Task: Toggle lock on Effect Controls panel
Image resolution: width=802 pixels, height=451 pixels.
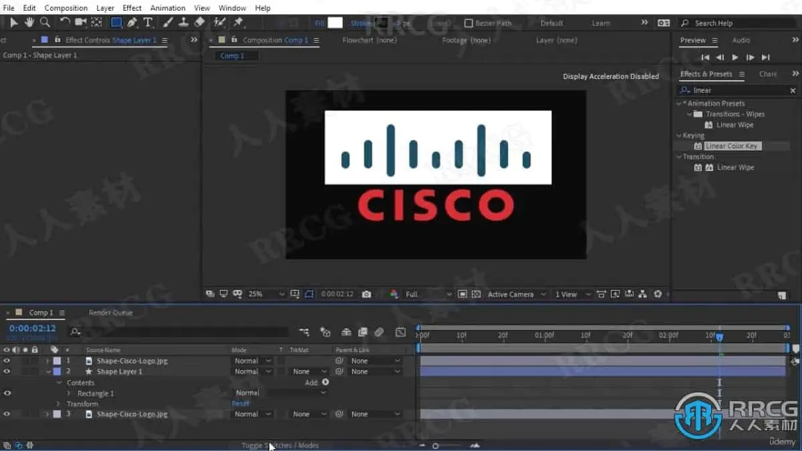Action: 57,40
